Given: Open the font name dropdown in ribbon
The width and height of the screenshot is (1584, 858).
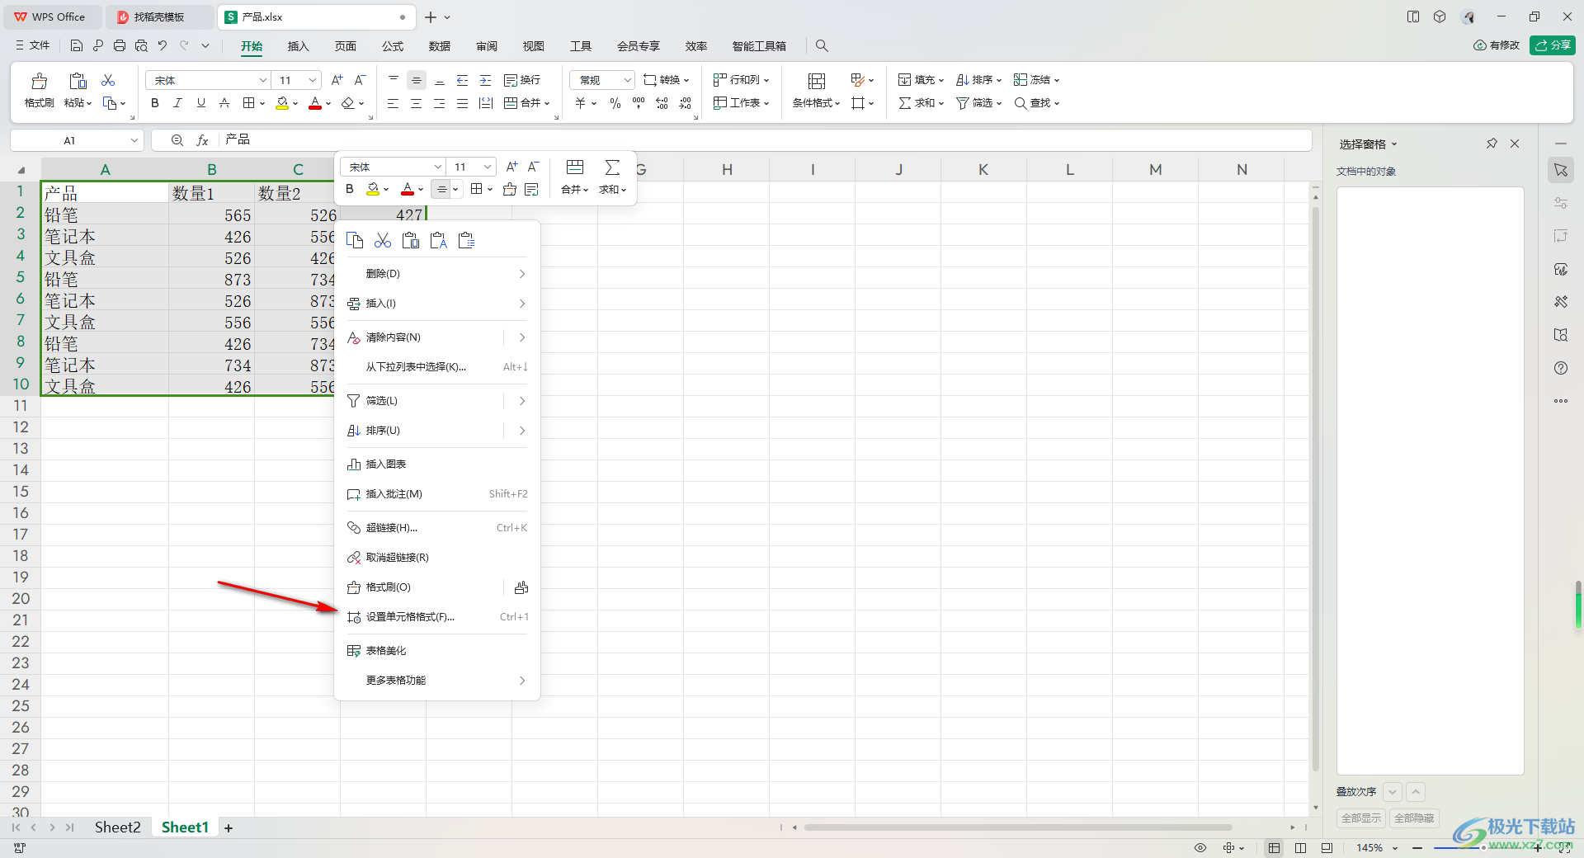Looking at the screenshot, I should [263, 80].
